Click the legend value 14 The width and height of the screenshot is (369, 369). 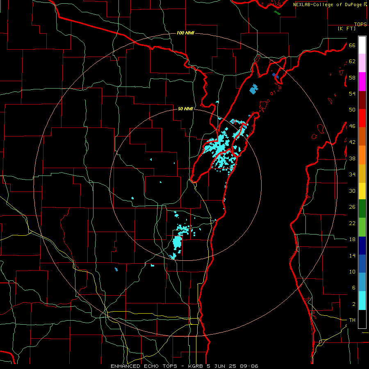click(352, 255)
